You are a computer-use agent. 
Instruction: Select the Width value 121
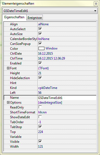pos(40,147)
